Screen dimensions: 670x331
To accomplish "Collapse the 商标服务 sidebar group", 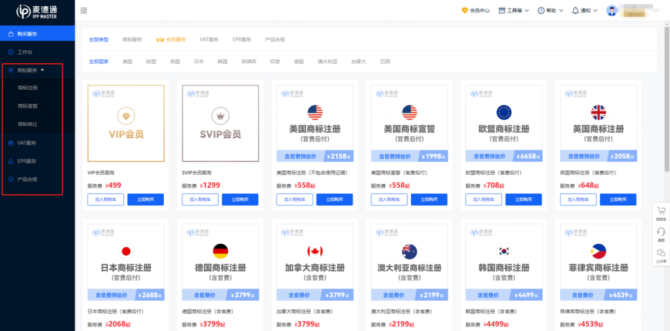I will [31, 70].
